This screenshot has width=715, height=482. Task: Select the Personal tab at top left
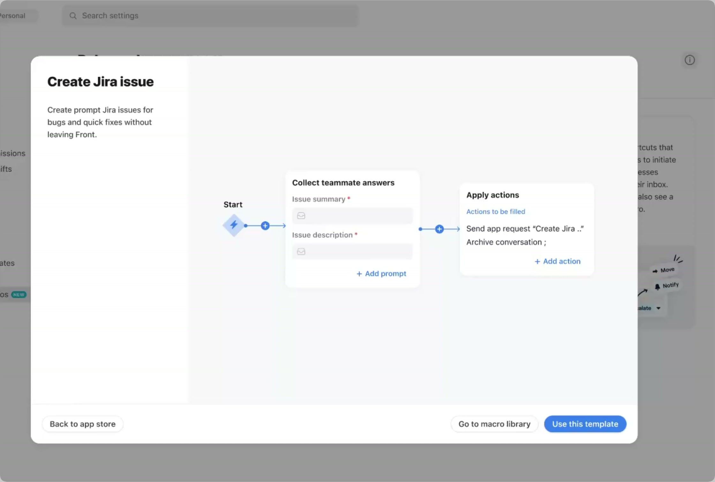13,16
